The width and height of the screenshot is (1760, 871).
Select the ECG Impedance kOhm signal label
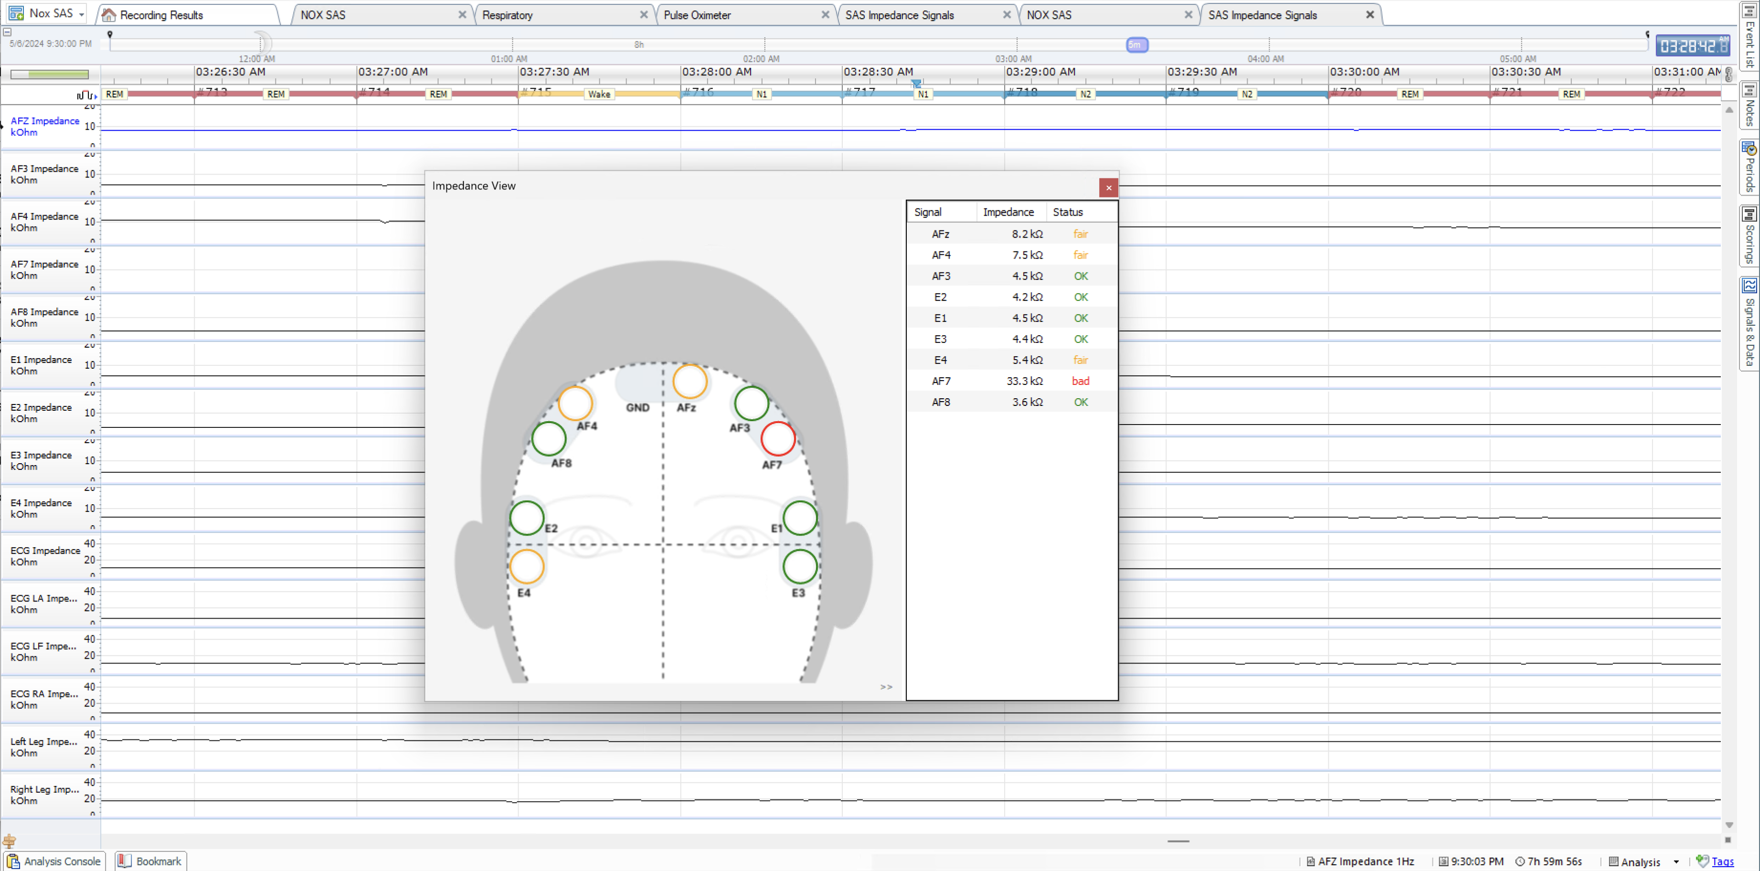click(x=45, y=556)
